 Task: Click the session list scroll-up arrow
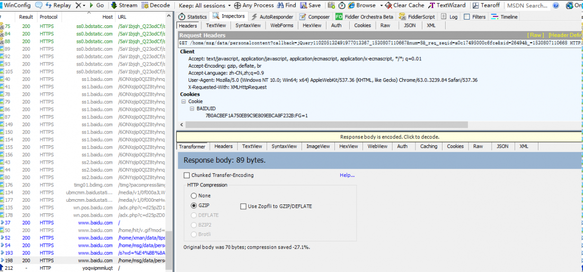169,15
